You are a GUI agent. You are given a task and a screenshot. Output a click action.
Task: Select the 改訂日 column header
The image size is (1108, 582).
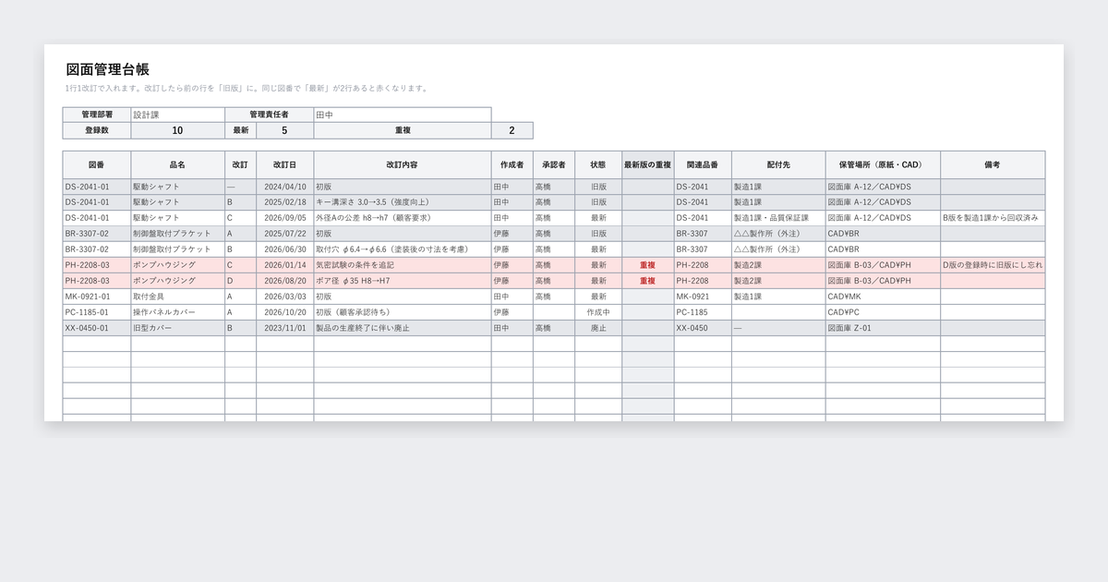point(284,164)
